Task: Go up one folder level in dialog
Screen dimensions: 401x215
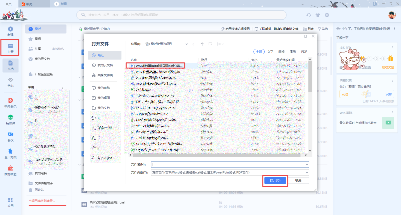Action: (x=202, y=44)
